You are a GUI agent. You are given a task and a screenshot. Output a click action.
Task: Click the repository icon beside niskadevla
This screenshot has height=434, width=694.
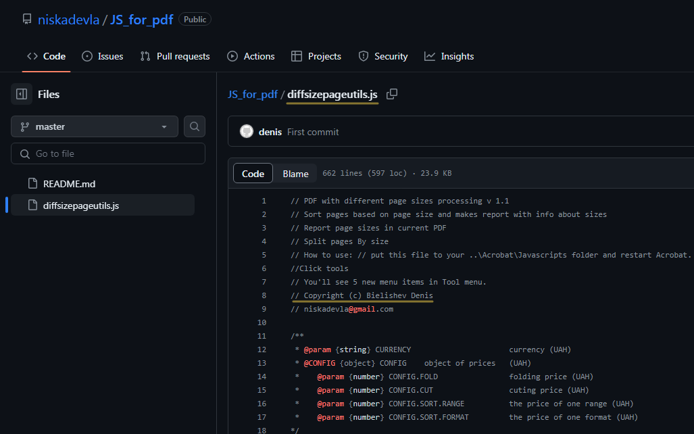(27, 20)
